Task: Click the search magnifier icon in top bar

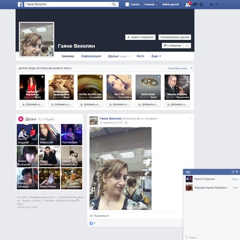Action: point(114,5)
